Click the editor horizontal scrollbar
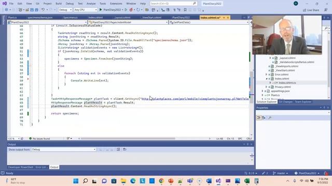 click(128, 138)
